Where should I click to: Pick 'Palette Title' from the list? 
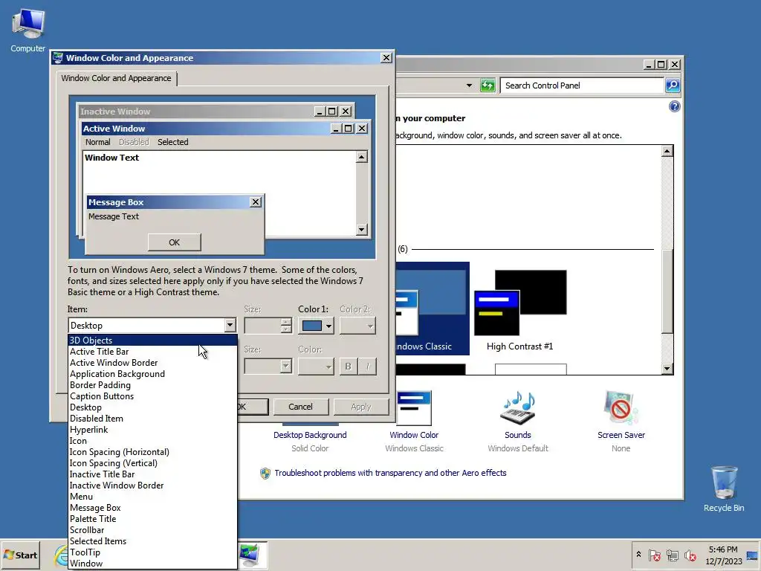click(152, 519)
